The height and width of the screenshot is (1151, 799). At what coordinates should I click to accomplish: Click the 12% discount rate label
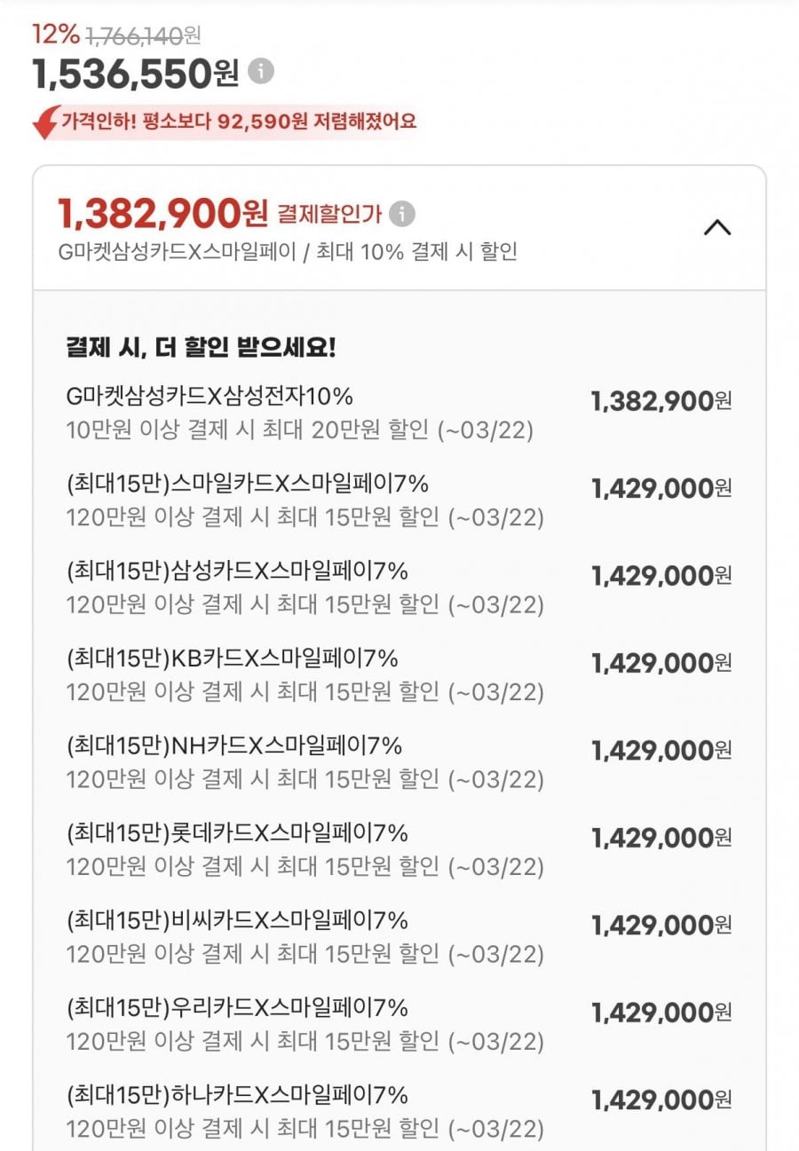coord(55,35)
